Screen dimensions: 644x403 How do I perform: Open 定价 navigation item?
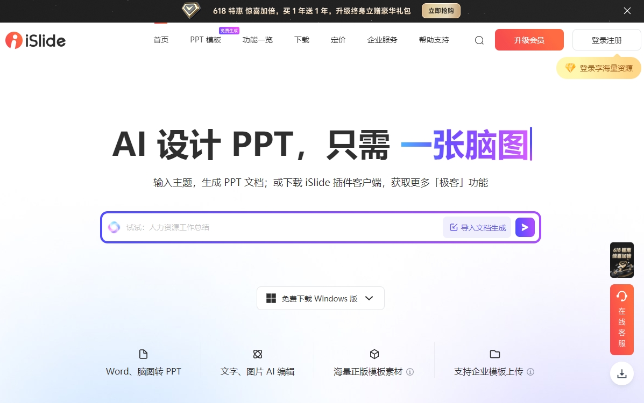click(x=338, y=40)
